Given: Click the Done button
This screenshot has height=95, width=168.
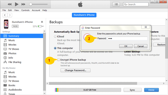Looking at the screenshot, I should pos(151,90).
